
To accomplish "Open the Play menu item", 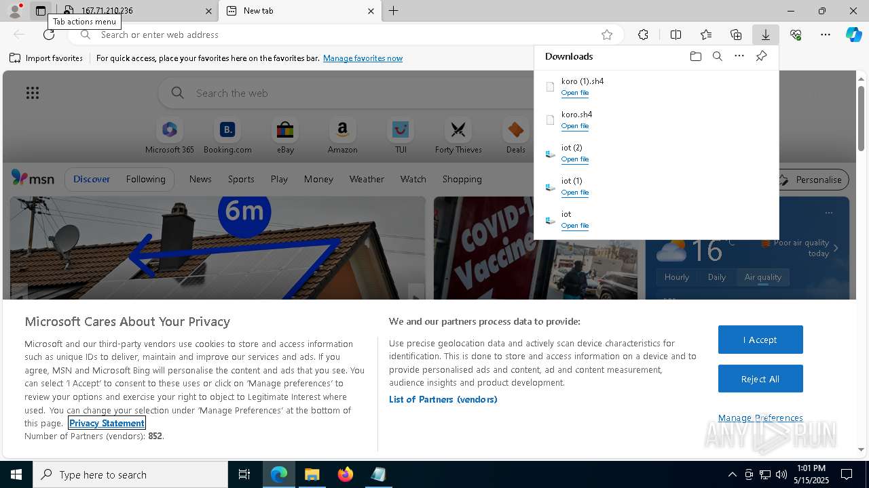I will [279, 179].
